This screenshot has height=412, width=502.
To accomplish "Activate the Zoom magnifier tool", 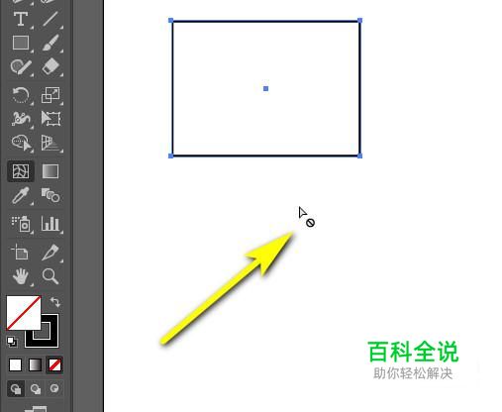I will click(x=50, y=276).
